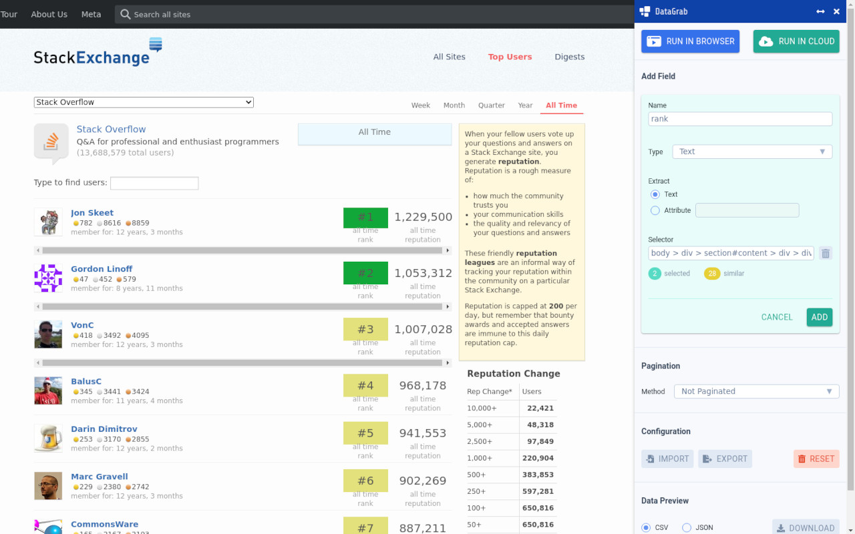
Task: Click Jon Skeet's avatar
Action: (x=48, y=222)
